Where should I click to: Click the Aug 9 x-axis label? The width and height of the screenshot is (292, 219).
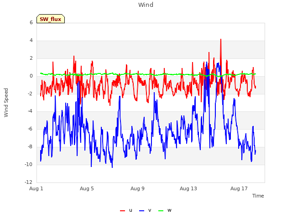pyautogui.click(x=137, y=188)
